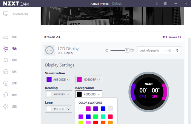
Task: Pick the aqua mint swatch in the second row
Action: 103,117
